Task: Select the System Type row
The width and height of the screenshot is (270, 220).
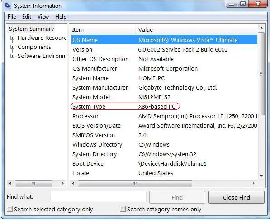Action: click(x=164, y=106)
